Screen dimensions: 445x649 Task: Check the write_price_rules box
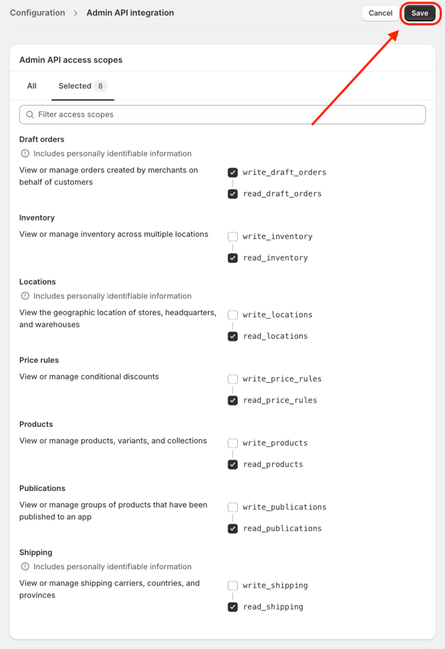[x=233, y=379]
